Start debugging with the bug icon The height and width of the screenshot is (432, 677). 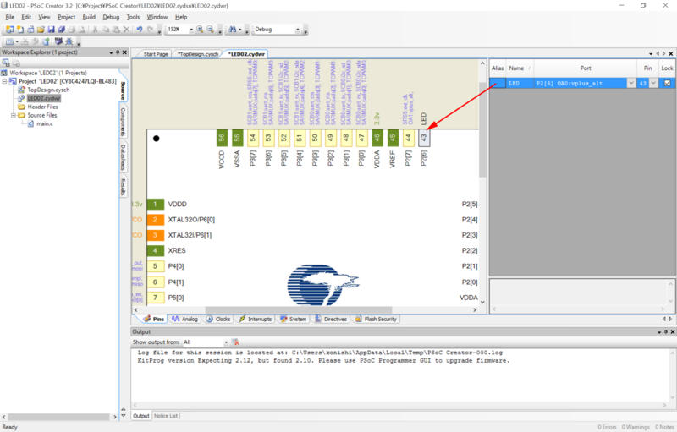click(69, 41)
